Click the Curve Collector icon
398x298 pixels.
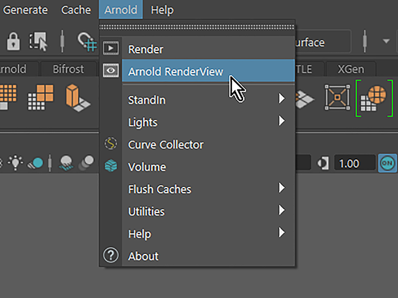coord(111,143)
